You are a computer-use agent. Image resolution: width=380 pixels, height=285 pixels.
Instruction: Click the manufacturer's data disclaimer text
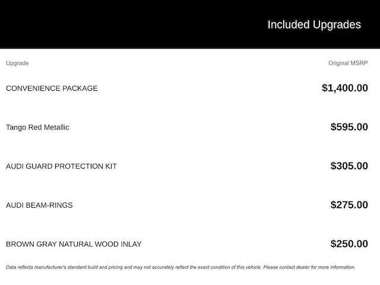coord(180,267)
